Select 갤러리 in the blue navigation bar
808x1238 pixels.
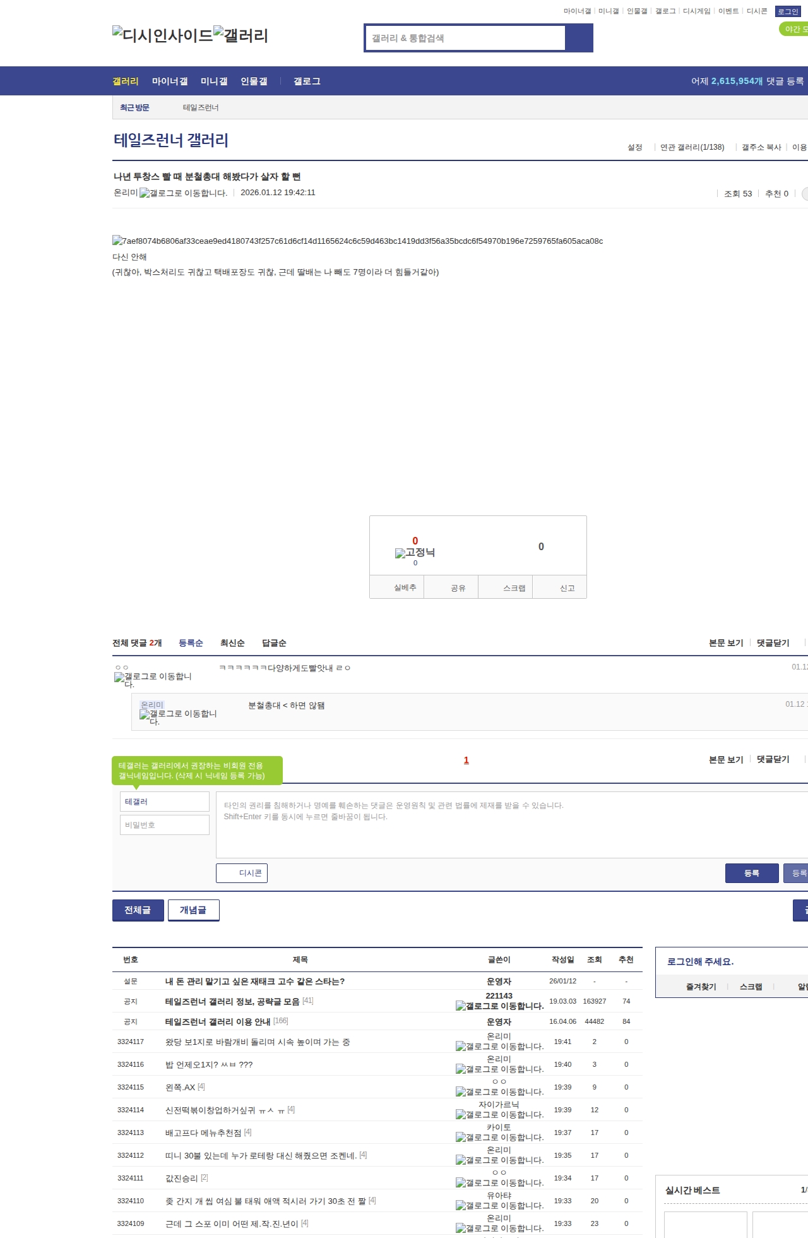(126, 81)
